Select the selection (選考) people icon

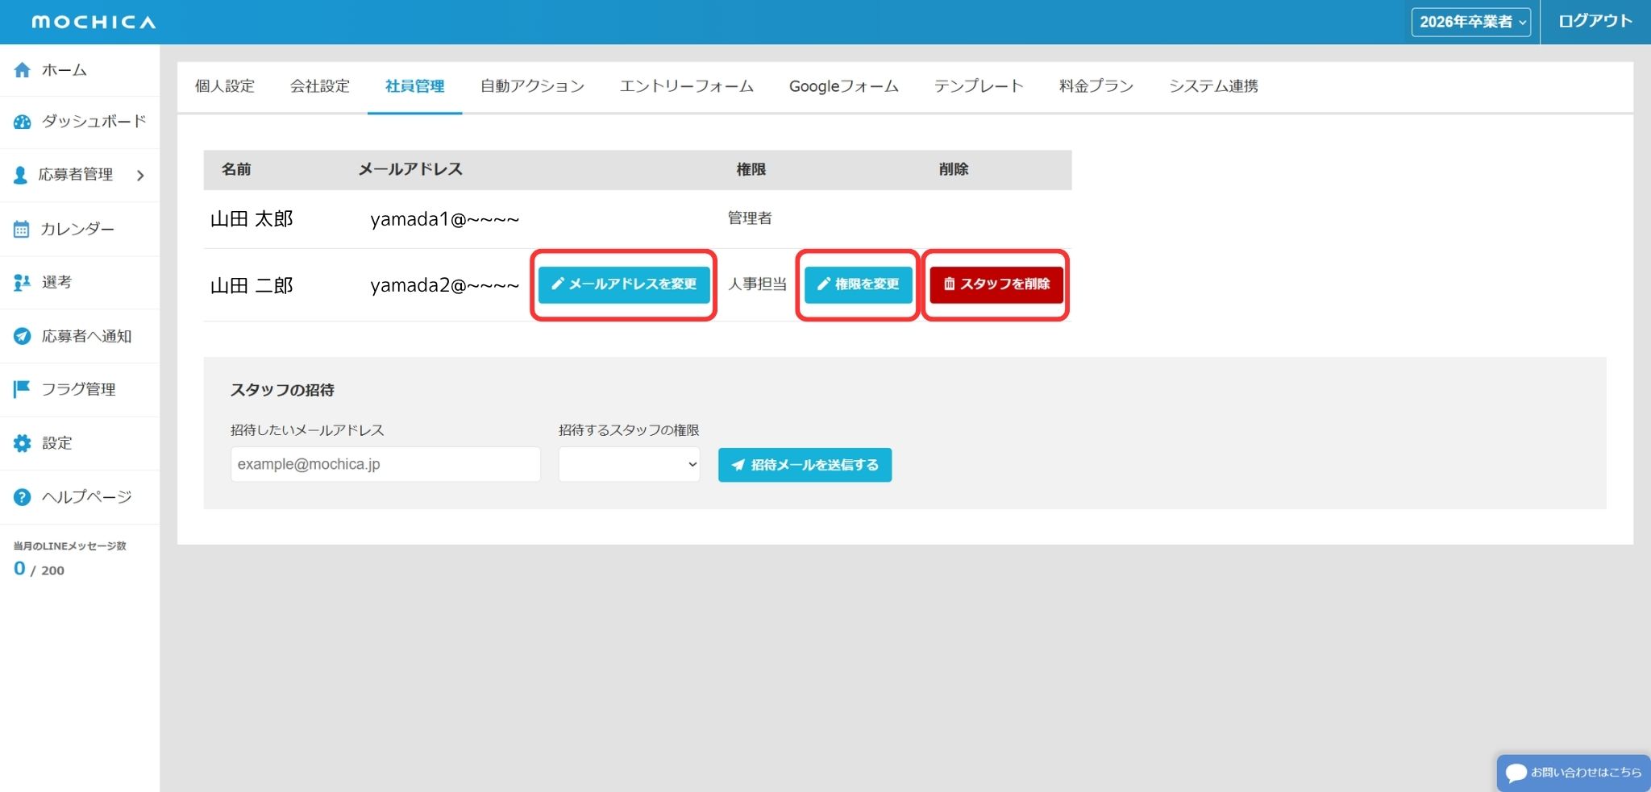point(22,282)
